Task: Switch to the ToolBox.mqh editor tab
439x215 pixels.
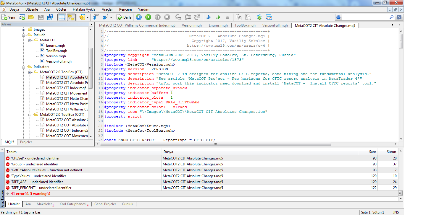Action: [245, 25]
